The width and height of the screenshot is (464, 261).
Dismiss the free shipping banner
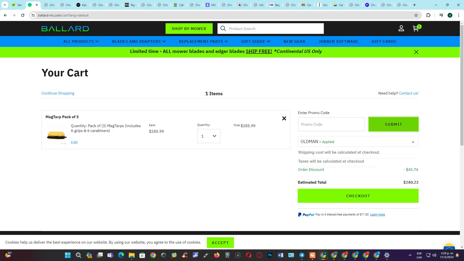tap(416, 52)
